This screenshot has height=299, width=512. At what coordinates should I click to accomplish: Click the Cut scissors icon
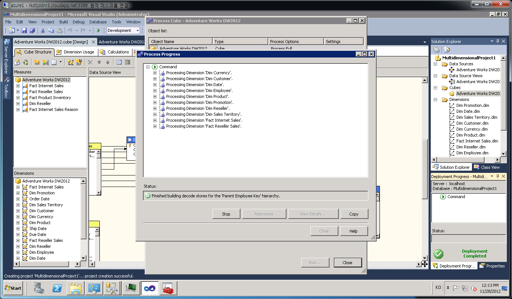(43, 30)
